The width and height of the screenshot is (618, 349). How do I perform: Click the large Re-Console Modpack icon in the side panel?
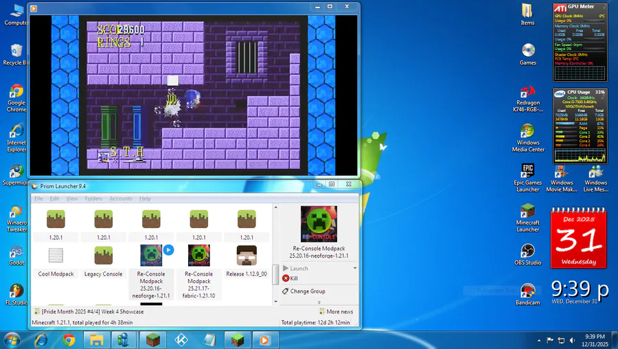tap(319, 223)
